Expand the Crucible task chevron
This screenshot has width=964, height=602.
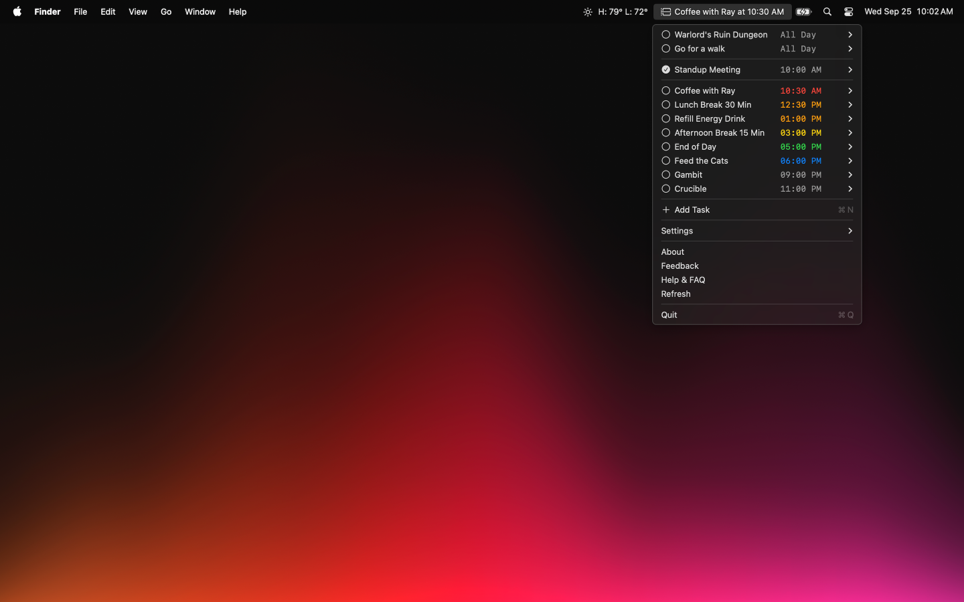point(850,189)
